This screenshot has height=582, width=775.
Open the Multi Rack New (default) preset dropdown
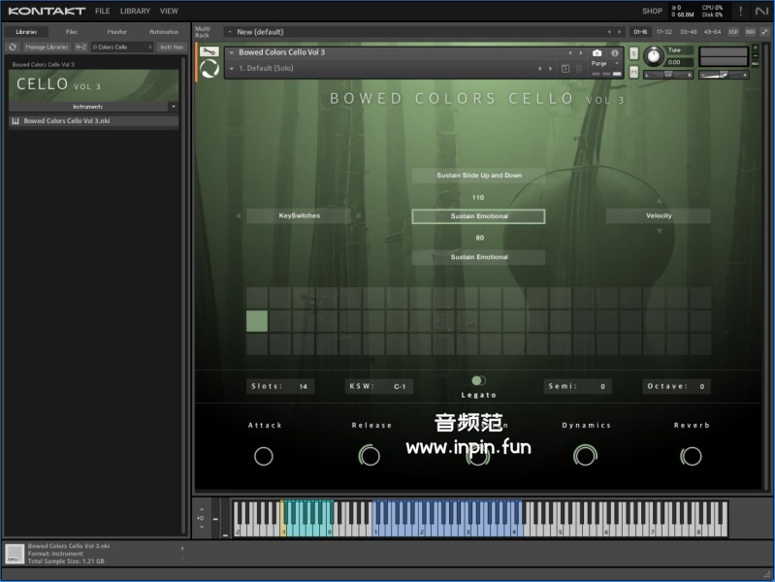pyautogui.click(x=229, y=31)
